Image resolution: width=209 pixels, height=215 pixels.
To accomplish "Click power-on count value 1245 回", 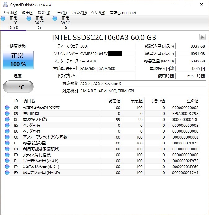I will 190,68.
